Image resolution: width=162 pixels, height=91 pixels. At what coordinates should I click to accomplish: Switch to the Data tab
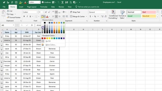click(x=53, y=7)
